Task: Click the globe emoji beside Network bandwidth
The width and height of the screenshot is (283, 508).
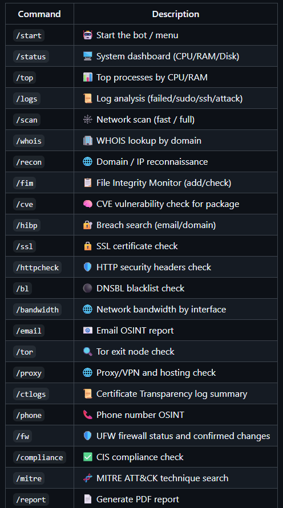Action: (x=87, y=309)
